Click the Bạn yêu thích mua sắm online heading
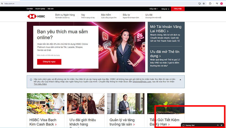This screenshot has width=226, height=128. point(62,34)
